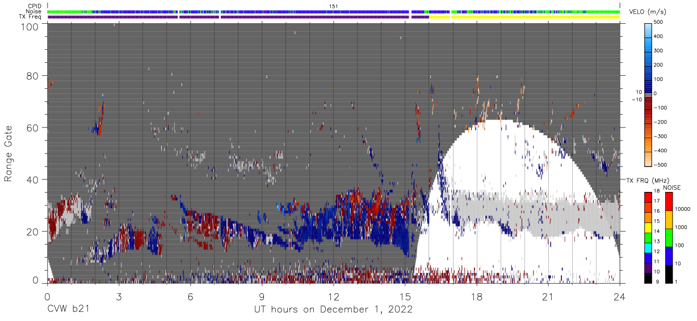Click the velocity colorbar

coord(648,95)
